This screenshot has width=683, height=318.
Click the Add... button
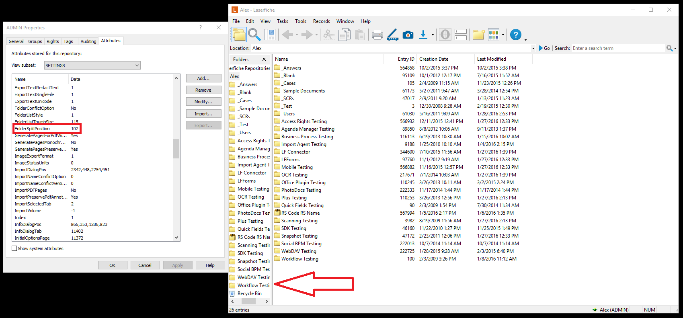(203, 78)
